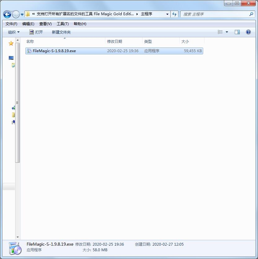Click the 打开 toolbar button
This screenshot has width=258, height=259.
coord(36,32)
